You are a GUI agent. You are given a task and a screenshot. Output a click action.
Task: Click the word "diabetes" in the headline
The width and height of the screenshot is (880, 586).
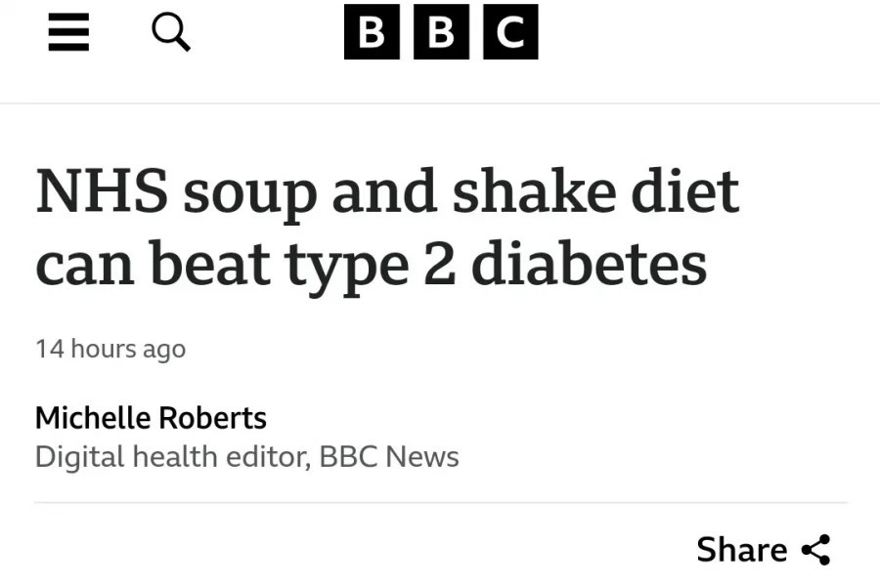pos(589,263)
